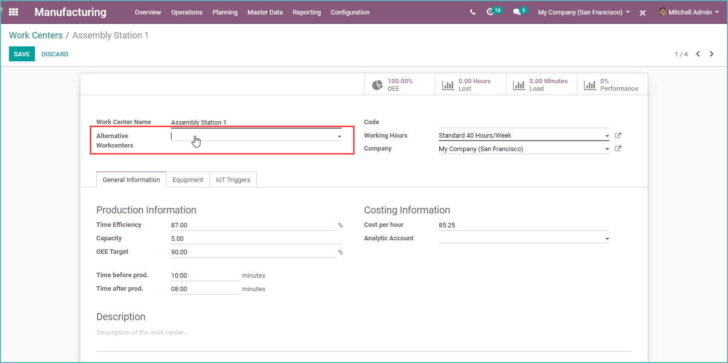
Task: Click the 100.00% OEE pie chart button
Action: point(399,84)
